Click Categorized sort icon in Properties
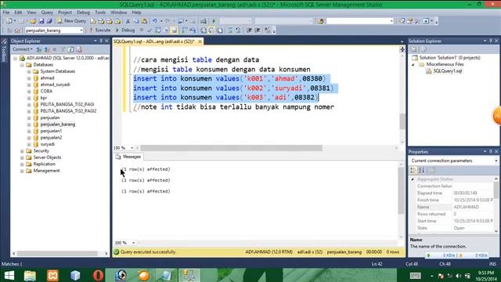 (413, 171)
